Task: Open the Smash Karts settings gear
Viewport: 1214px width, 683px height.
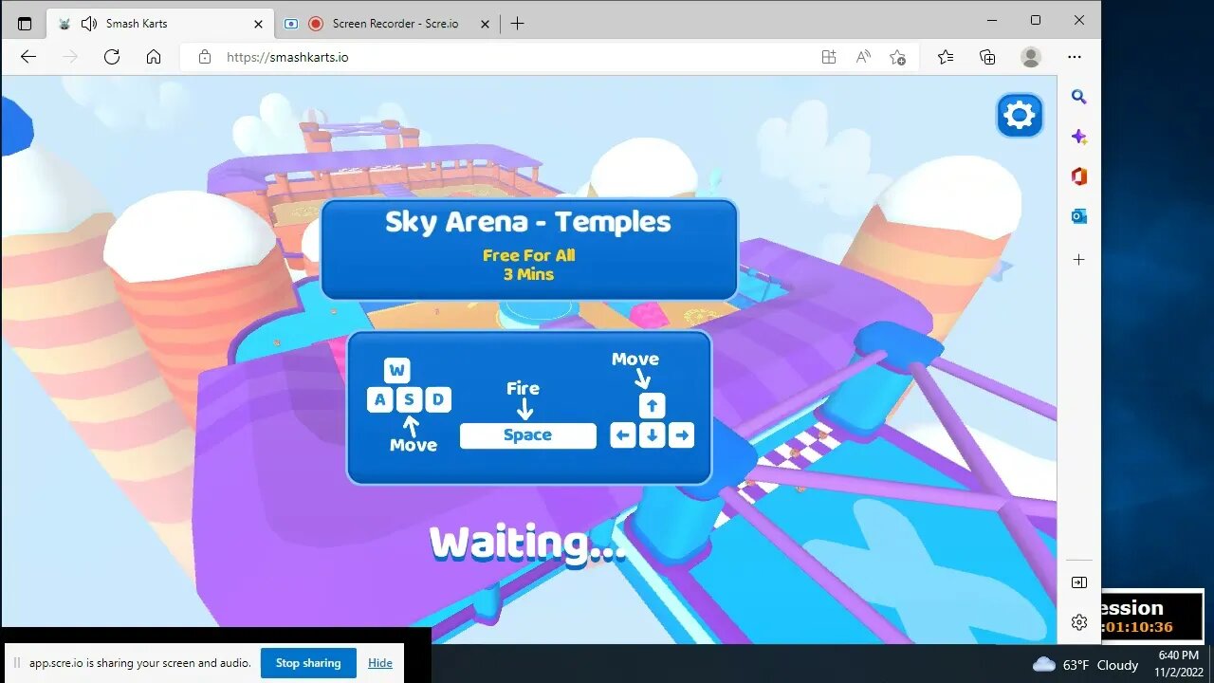Action: tap(1020, 116)
